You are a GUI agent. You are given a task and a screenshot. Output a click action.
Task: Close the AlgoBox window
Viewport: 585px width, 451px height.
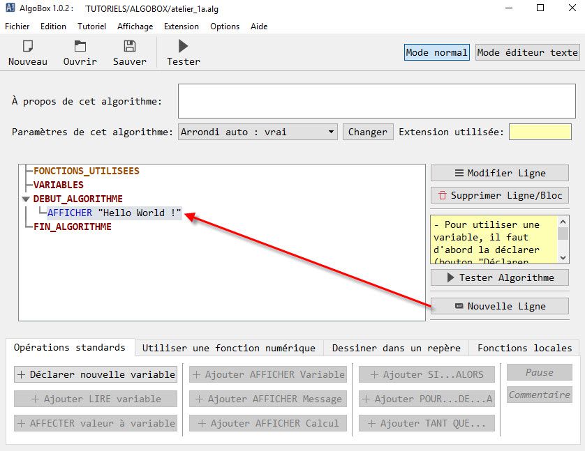point(572,8)
